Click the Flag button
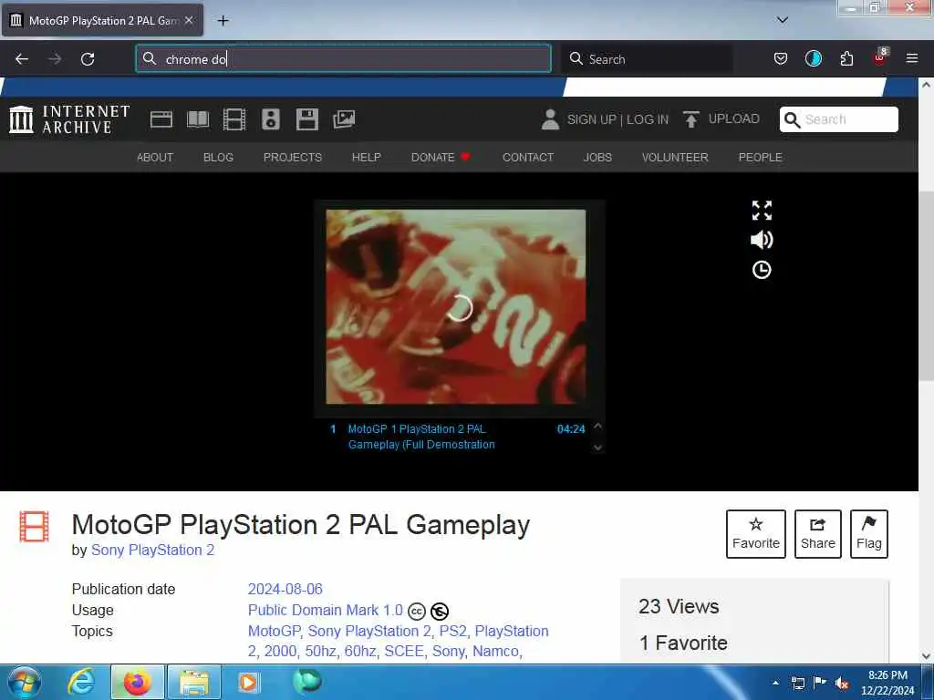 869,534
